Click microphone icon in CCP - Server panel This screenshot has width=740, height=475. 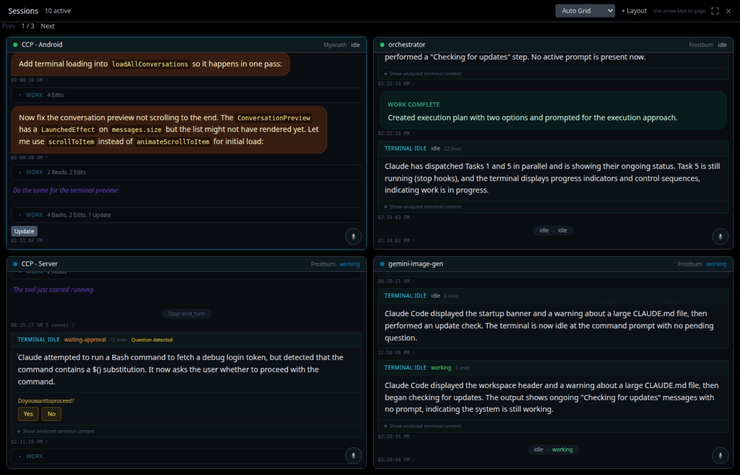point(353,456)
